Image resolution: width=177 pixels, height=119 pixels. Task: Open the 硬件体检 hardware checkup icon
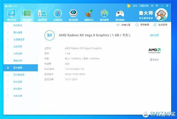[11, 15]
